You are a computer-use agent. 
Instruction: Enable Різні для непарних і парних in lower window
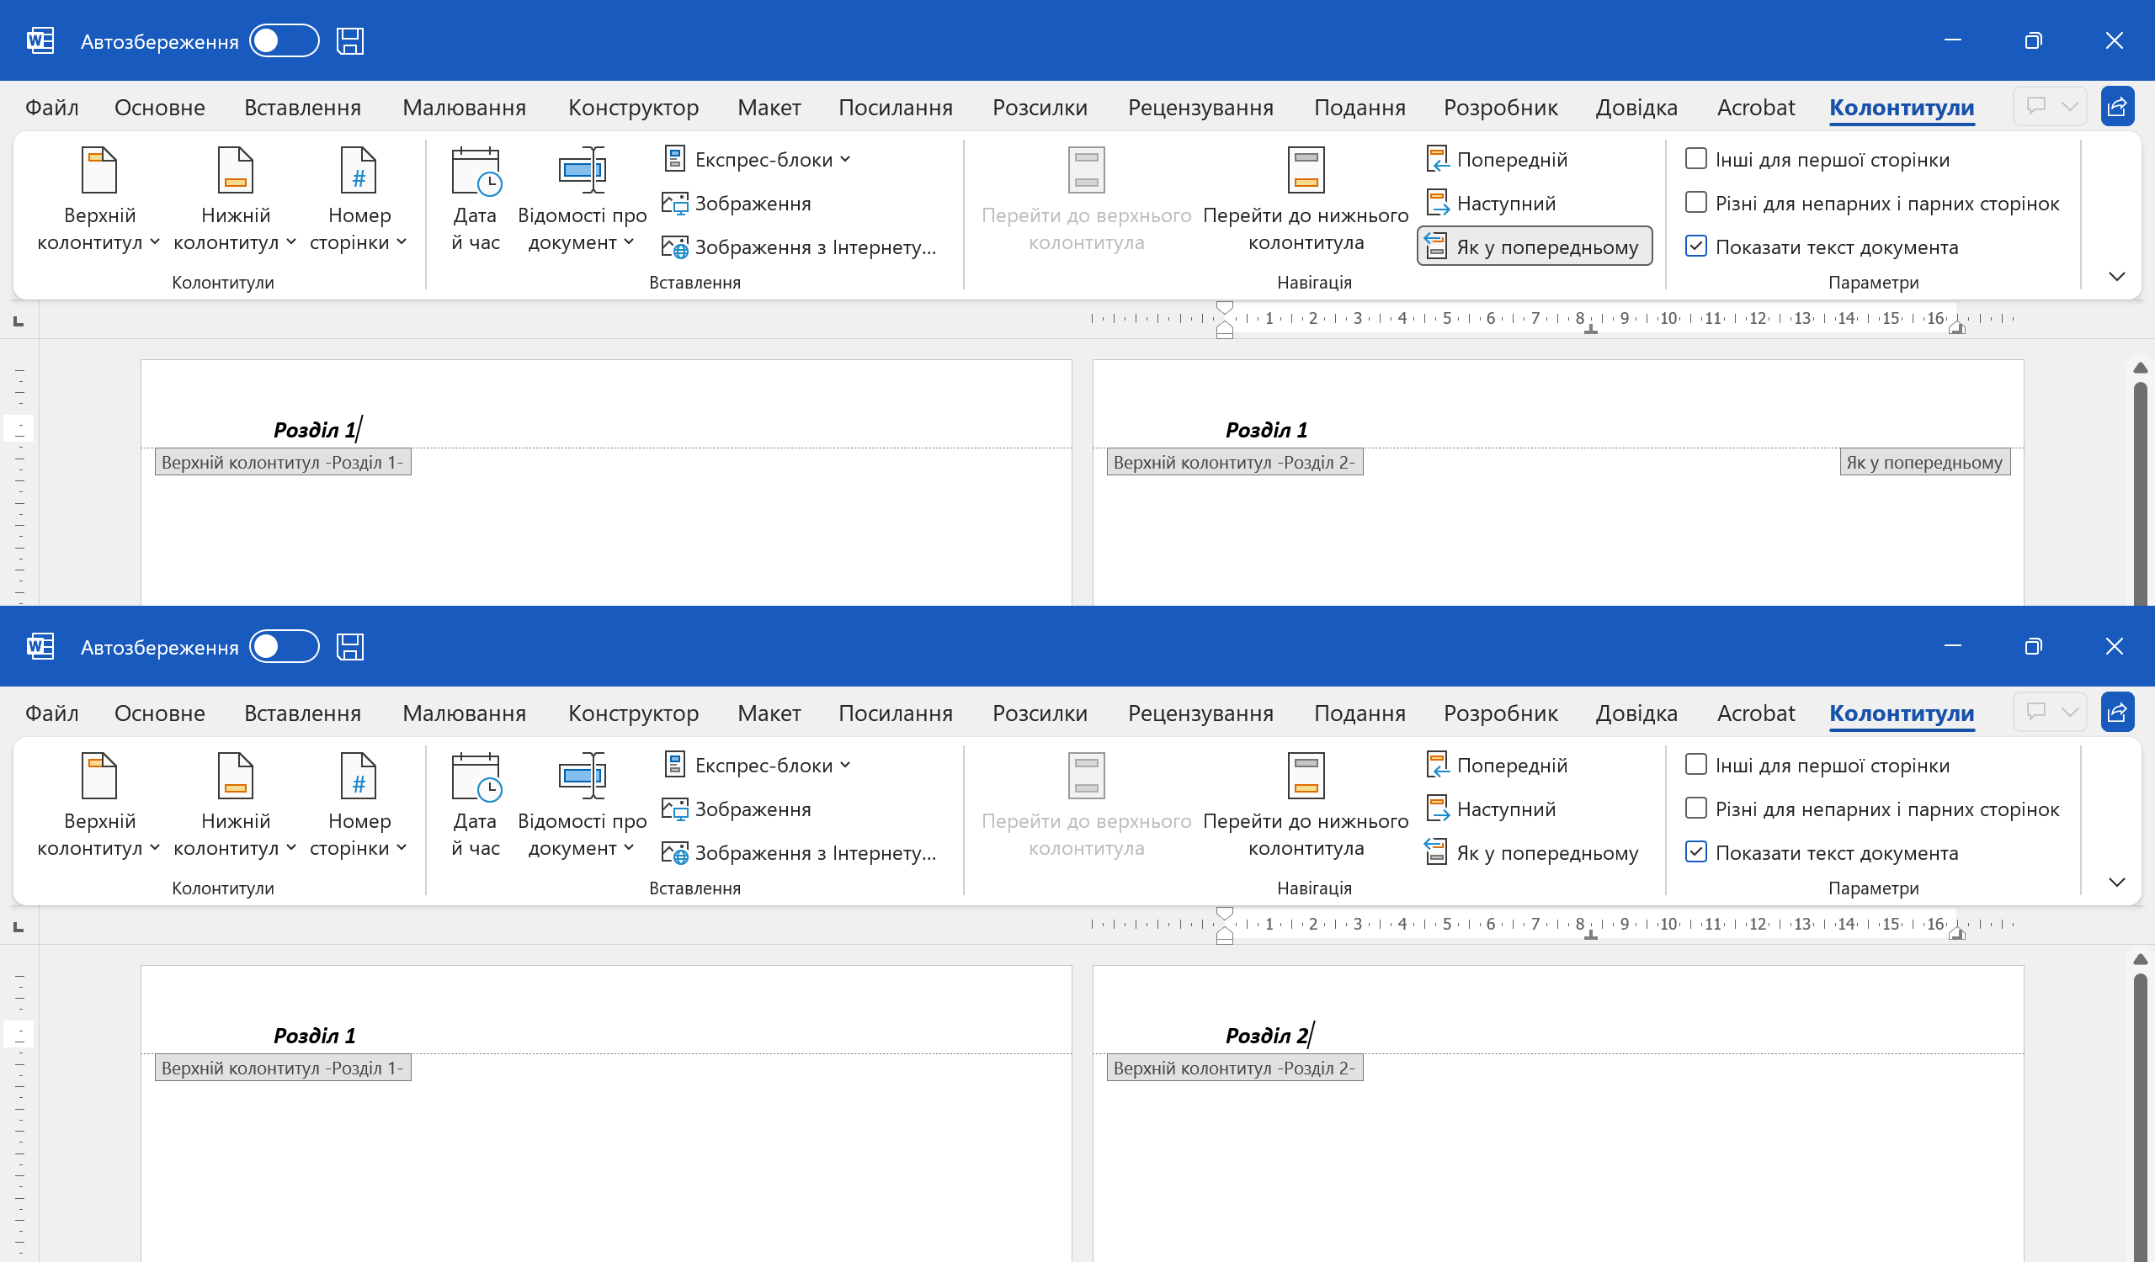point(1695,809)
